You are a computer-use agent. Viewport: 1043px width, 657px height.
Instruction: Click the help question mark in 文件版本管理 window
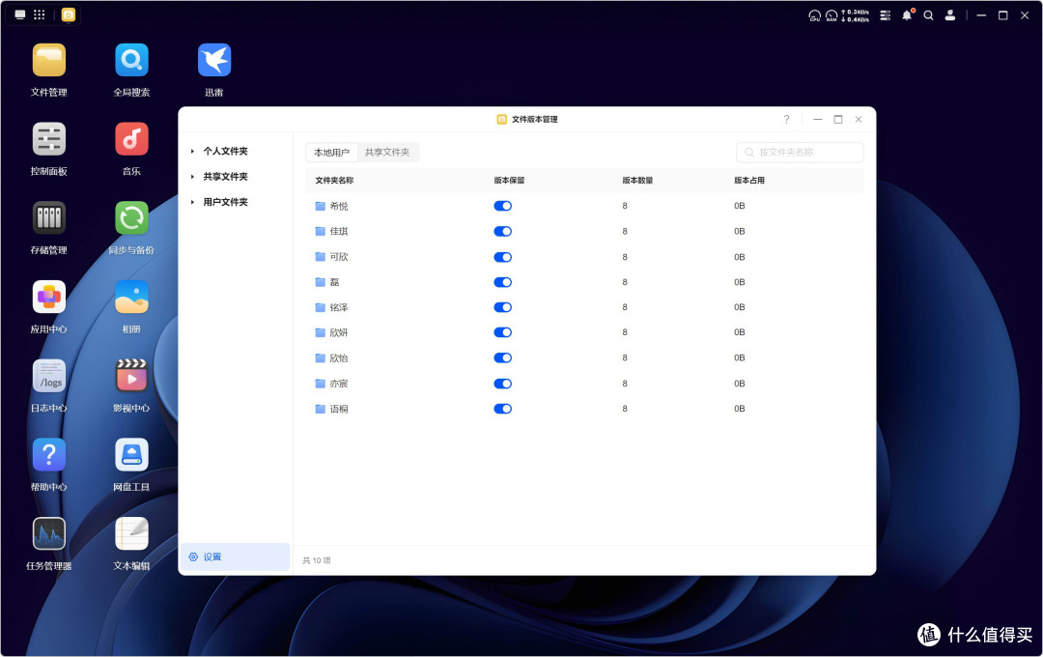[786, 119]
